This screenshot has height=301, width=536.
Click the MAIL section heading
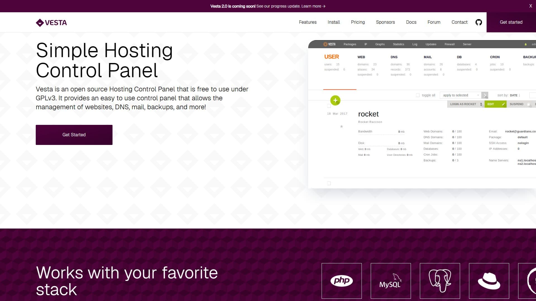(428, 57)
